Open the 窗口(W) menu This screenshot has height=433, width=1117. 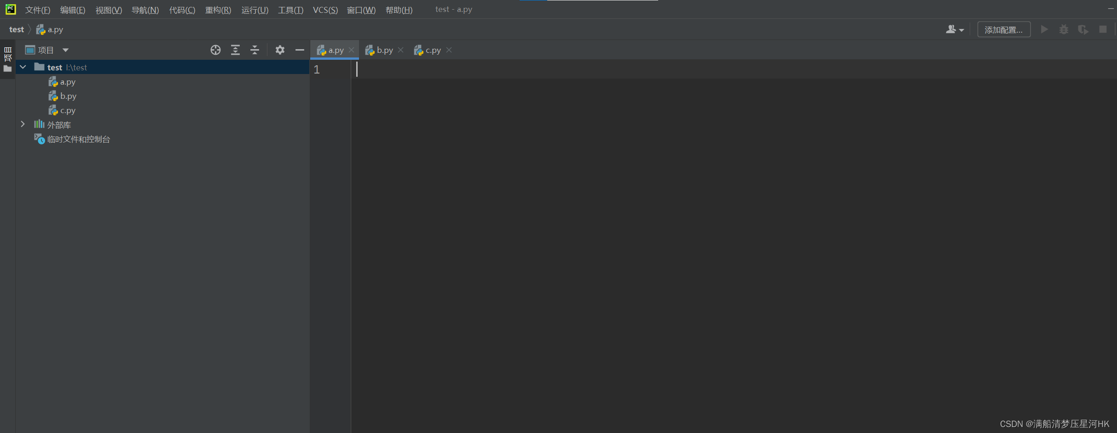coord(361,10)
